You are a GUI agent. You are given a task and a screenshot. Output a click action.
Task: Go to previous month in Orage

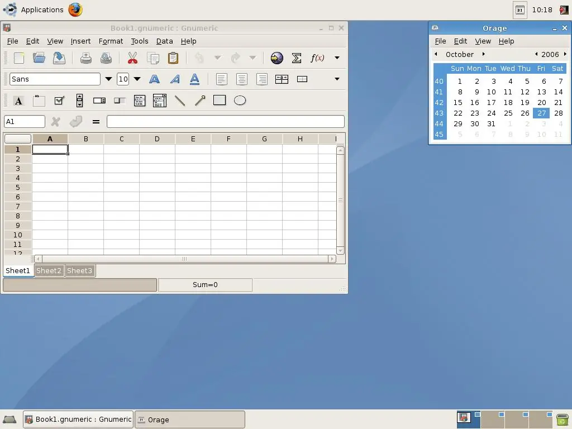[436, 54]
